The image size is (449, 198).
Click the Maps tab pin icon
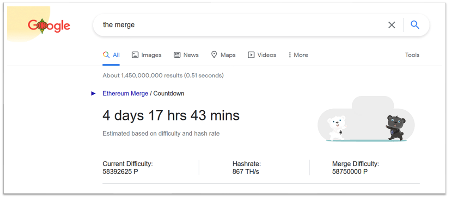pyautogui.click(x=214, y=55)
